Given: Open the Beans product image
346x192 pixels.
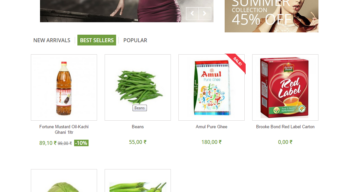Looking at the screenshot, I should 138,87.
